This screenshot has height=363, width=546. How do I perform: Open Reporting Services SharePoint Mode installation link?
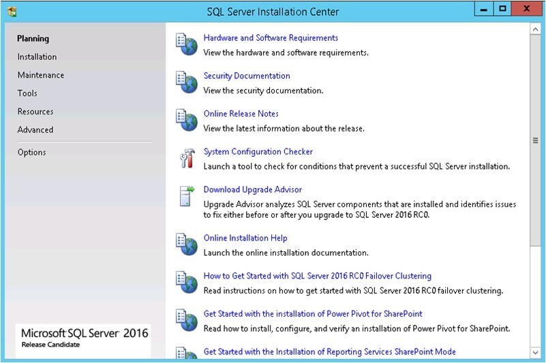pyautogui.click(x=329, y=352)
